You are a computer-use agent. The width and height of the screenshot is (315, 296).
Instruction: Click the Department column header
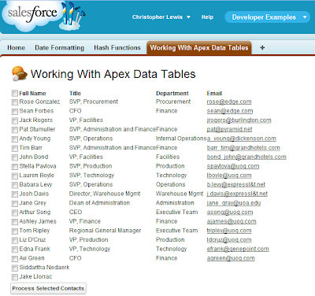coord(172,93)
